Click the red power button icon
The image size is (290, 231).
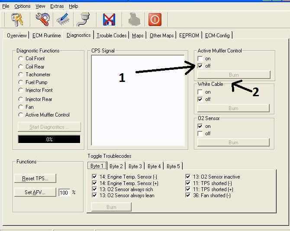155,19
